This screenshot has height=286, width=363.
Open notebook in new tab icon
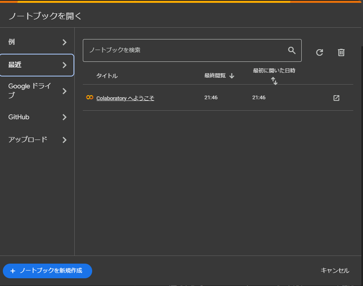coord(336,98)
